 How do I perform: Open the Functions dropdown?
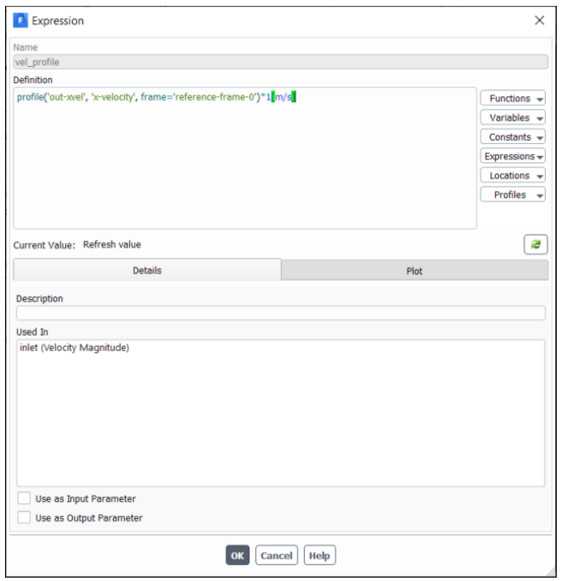513,98
